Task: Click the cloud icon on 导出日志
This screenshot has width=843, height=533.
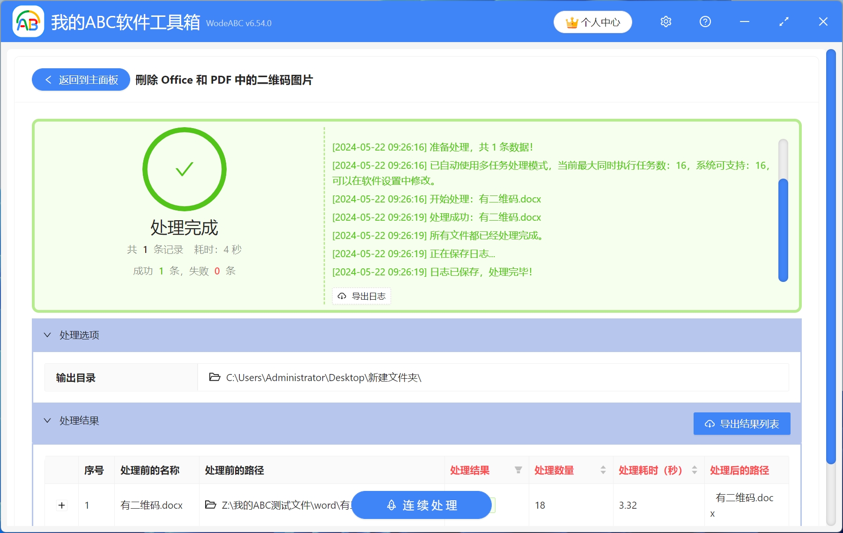Action: (x=341, y=296)
